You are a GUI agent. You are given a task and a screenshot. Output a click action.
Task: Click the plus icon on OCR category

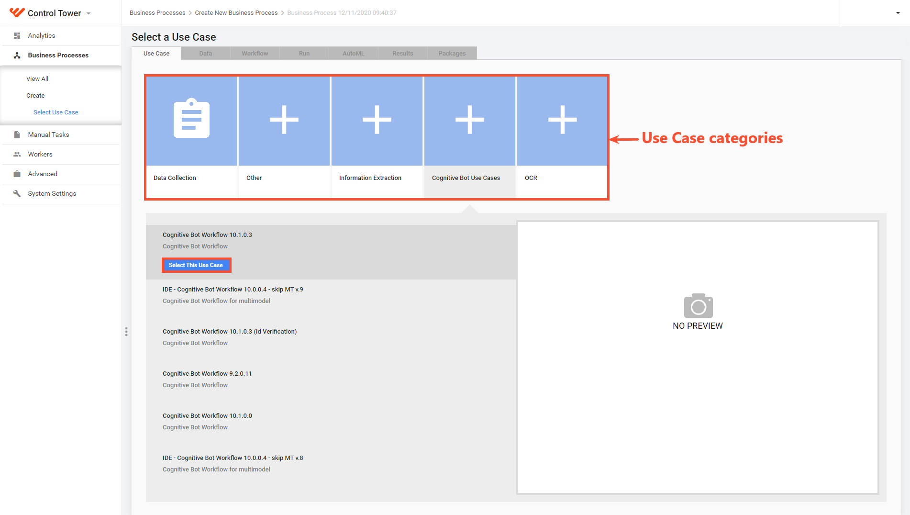(x=563, y=120)
